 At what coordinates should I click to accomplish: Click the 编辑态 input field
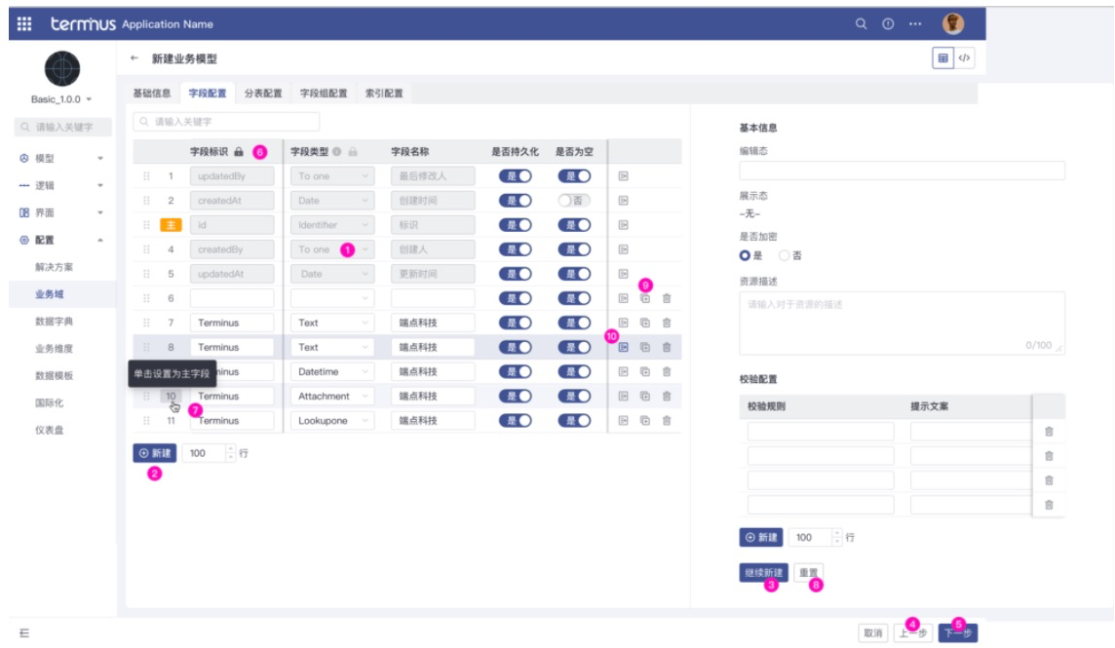coord(902,172)
